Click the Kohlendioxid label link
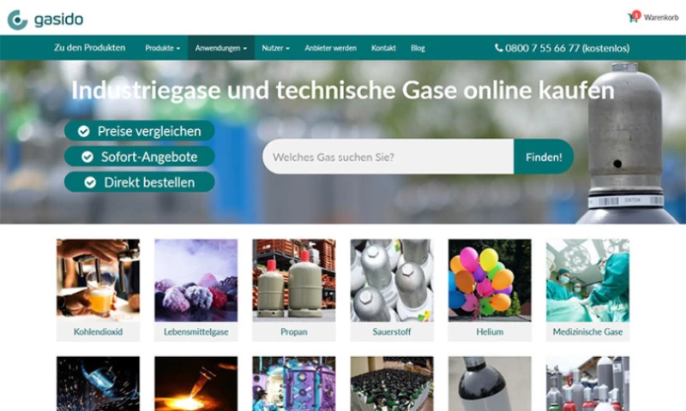686x411 pixels. pos(98,331)
